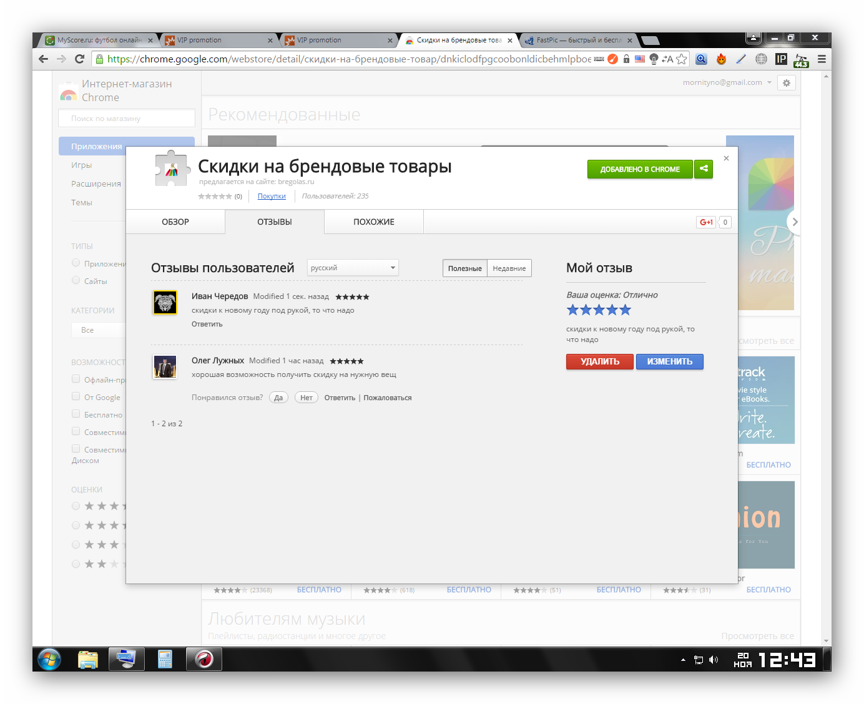The height and width of the screenshot is (704, 864).
Task: Select Темы in the store sidebar
Action: (x=82, y=203)
